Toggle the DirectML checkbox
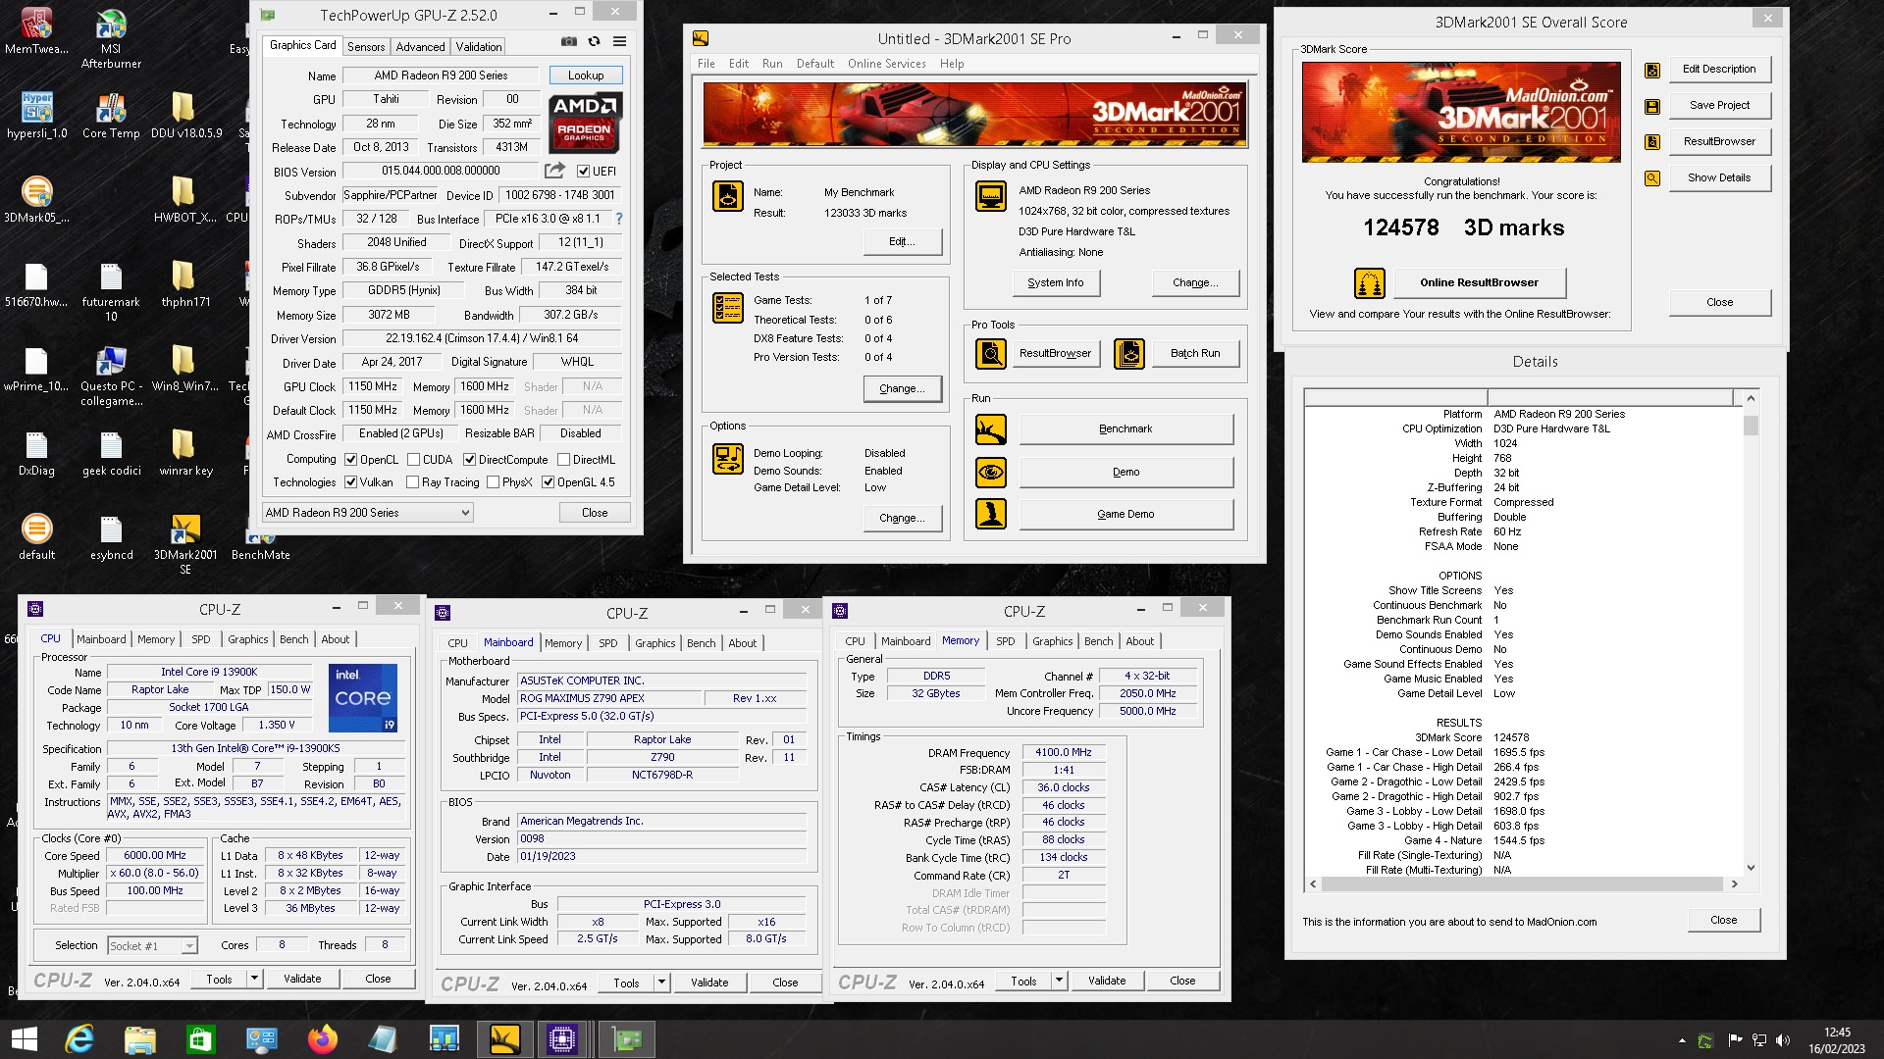Image resolution: width=1884 pixels, height=1059 pixels. click(x=563, y=460)
